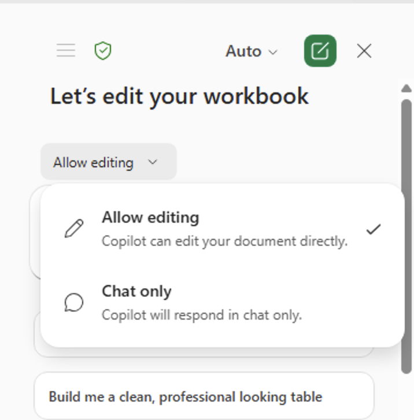This screenshot has width=414, height=420.
Task: Click the pencil icon beside Allow editing
Action: pos(74,228)
